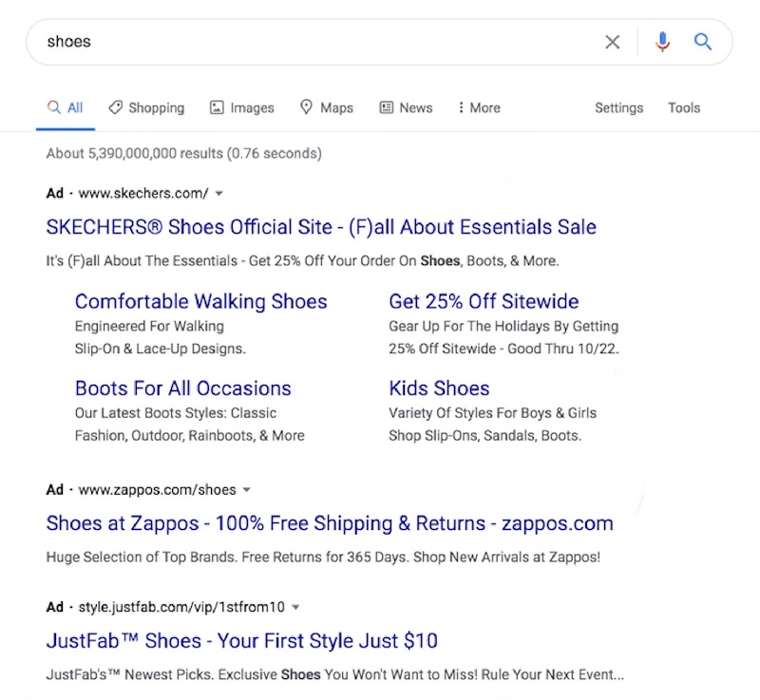760x700 pixels.
Task: Expand the arrow next to www.skechers.com/
Action: pos(219,194)
